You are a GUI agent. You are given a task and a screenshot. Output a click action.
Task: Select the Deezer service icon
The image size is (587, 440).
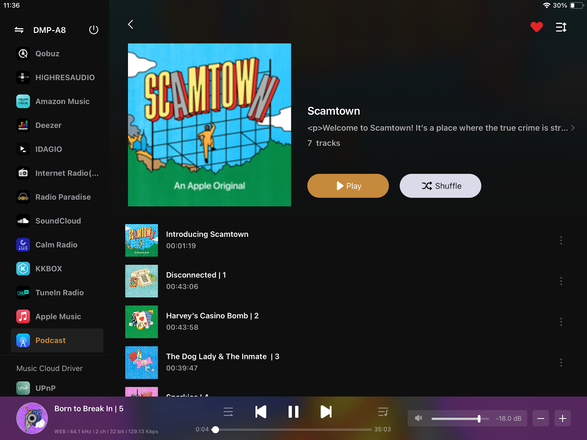[23, 125]
